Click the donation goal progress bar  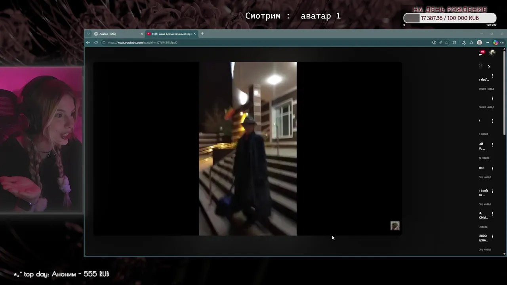tap(450, 18)
